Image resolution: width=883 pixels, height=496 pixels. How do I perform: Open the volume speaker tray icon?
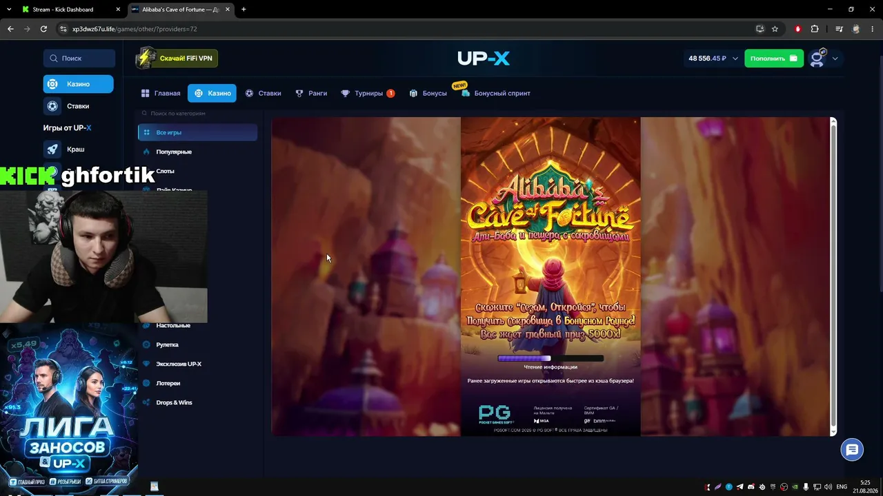828,487
